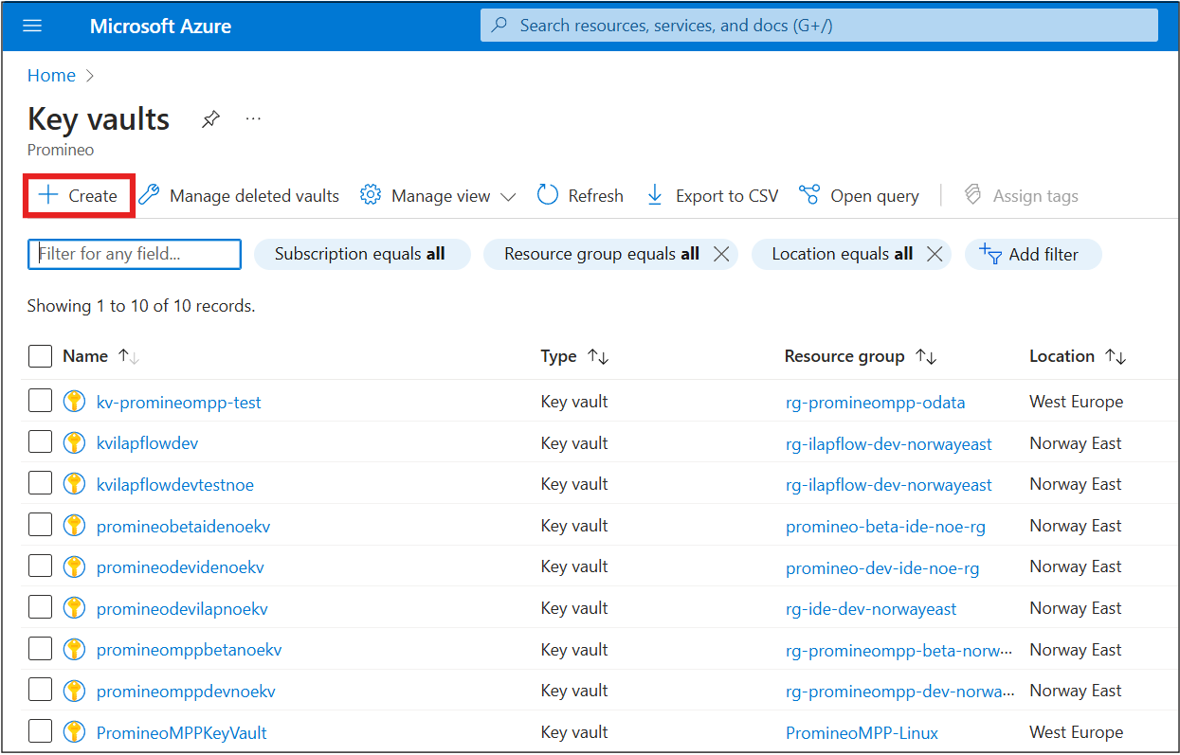
Task: Open rg-promineompp-odata resource group
Action: [875, 402]
